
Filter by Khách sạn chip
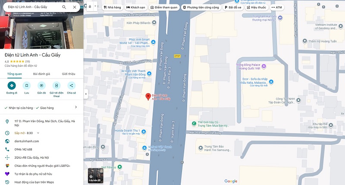tap(136, 7)
